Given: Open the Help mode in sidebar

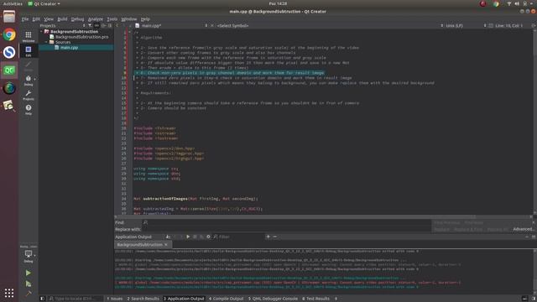Looking at the screenshot, I should (x=29, y=109).
